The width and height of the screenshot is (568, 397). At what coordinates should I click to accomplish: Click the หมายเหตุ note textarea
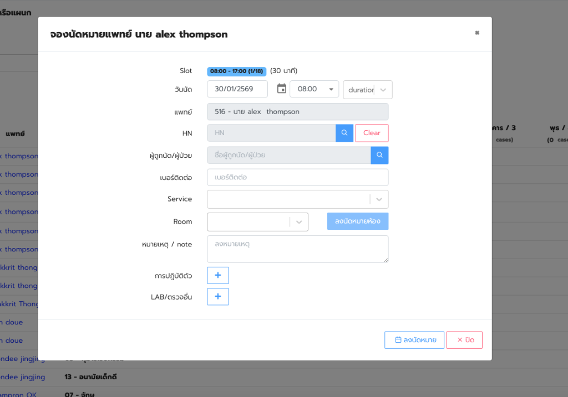tap(297, 249)
